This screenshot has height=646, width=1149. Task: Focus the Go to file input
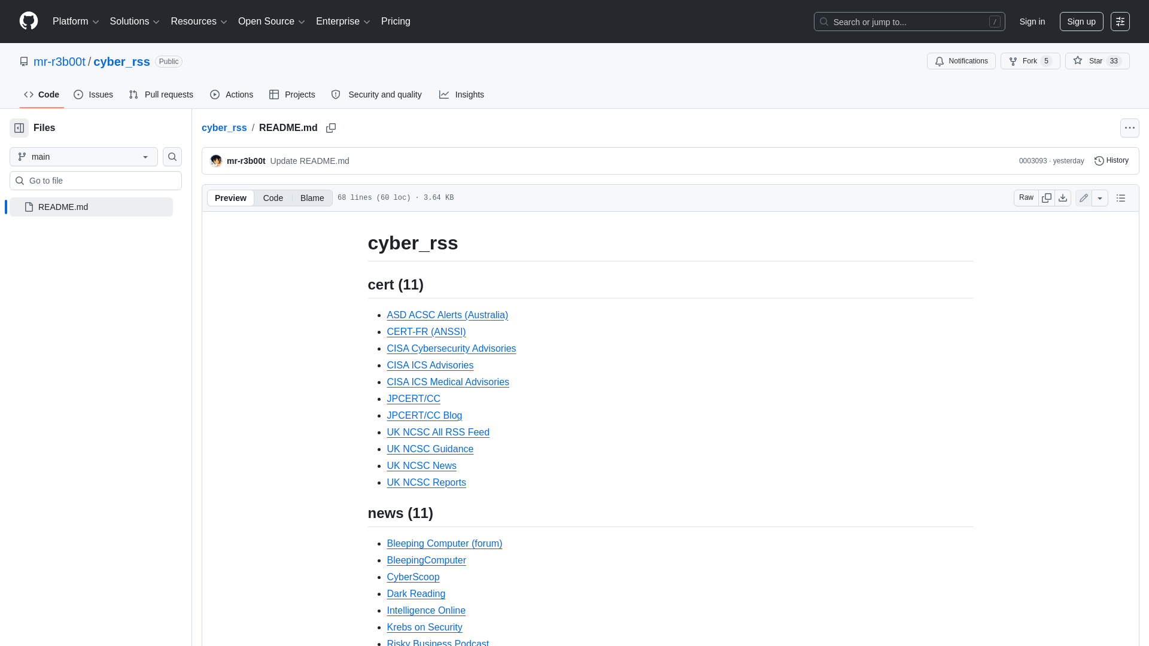coord(96,181)
